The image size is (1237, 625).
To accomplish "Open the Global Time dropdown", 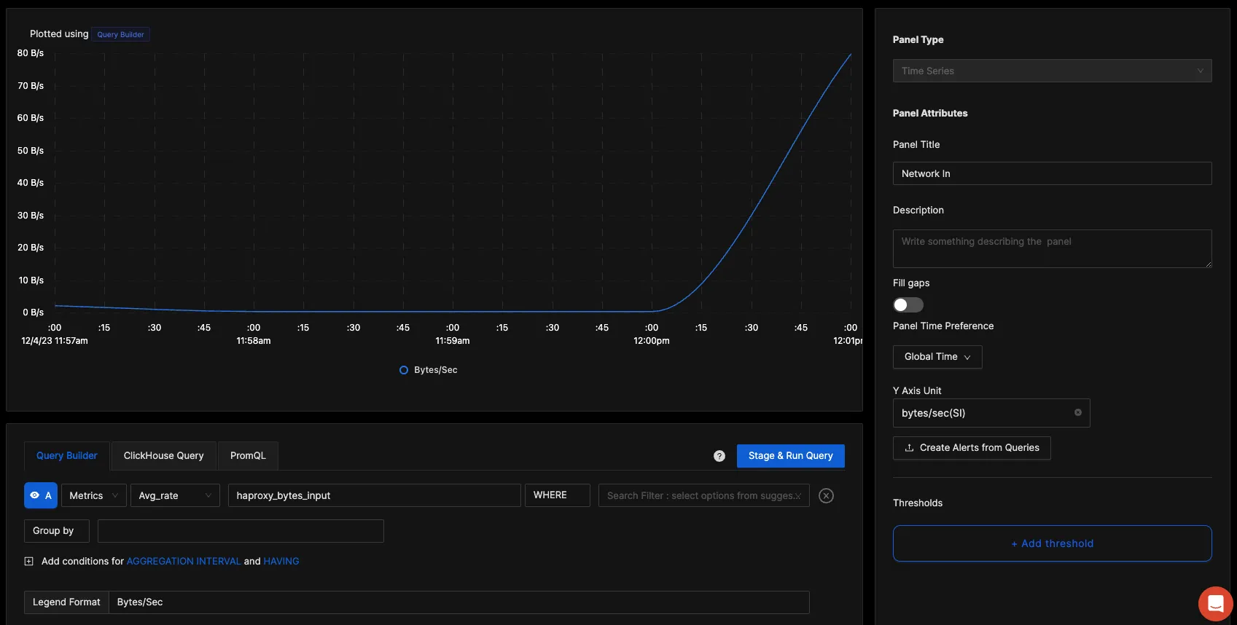I will pos(937,357).
